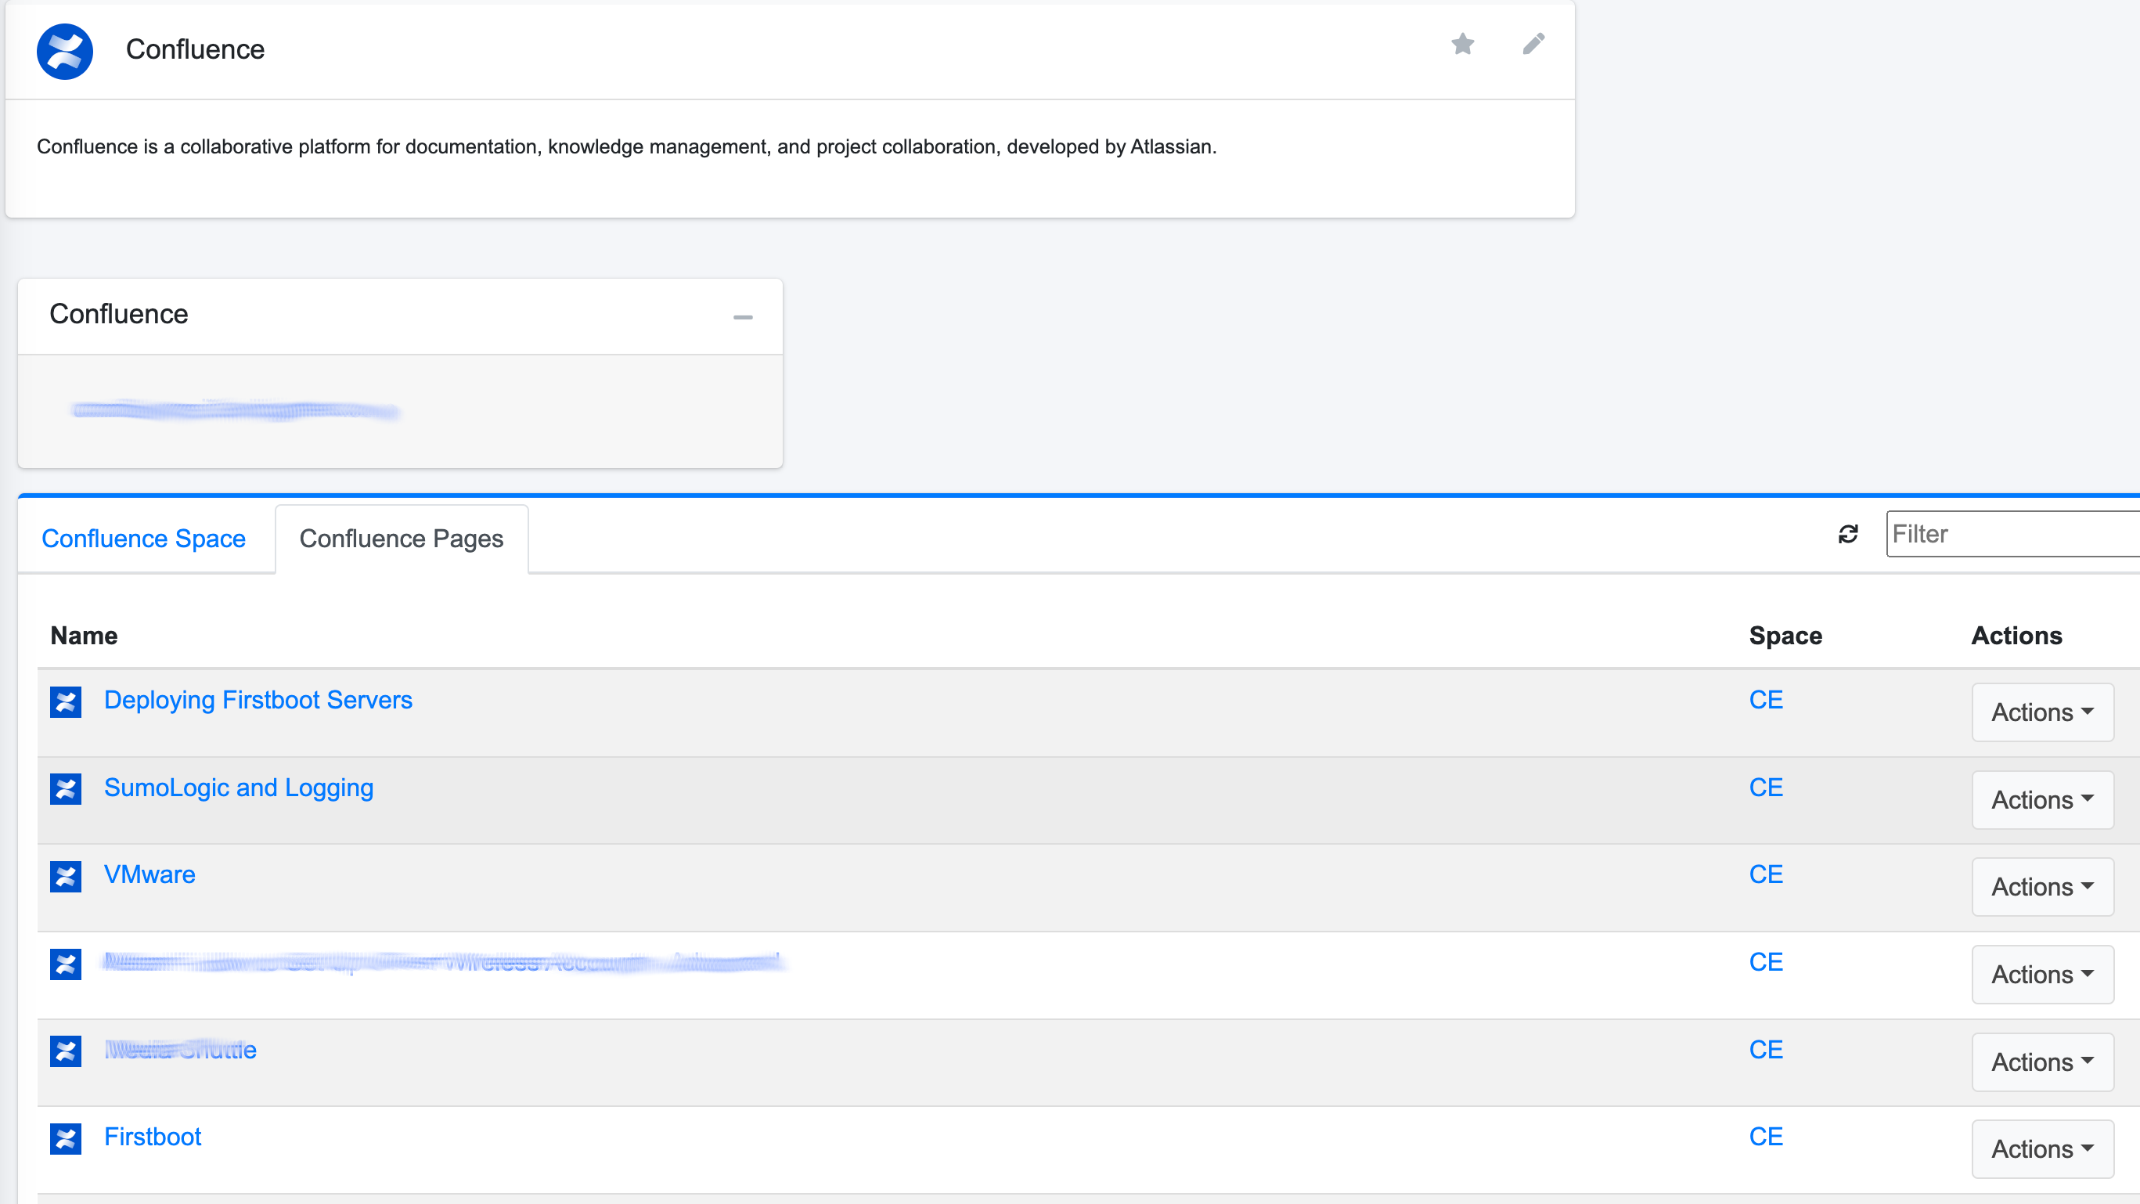Click into the Filter input field
The image size is (2140, 1204).
coord(2010,534)
